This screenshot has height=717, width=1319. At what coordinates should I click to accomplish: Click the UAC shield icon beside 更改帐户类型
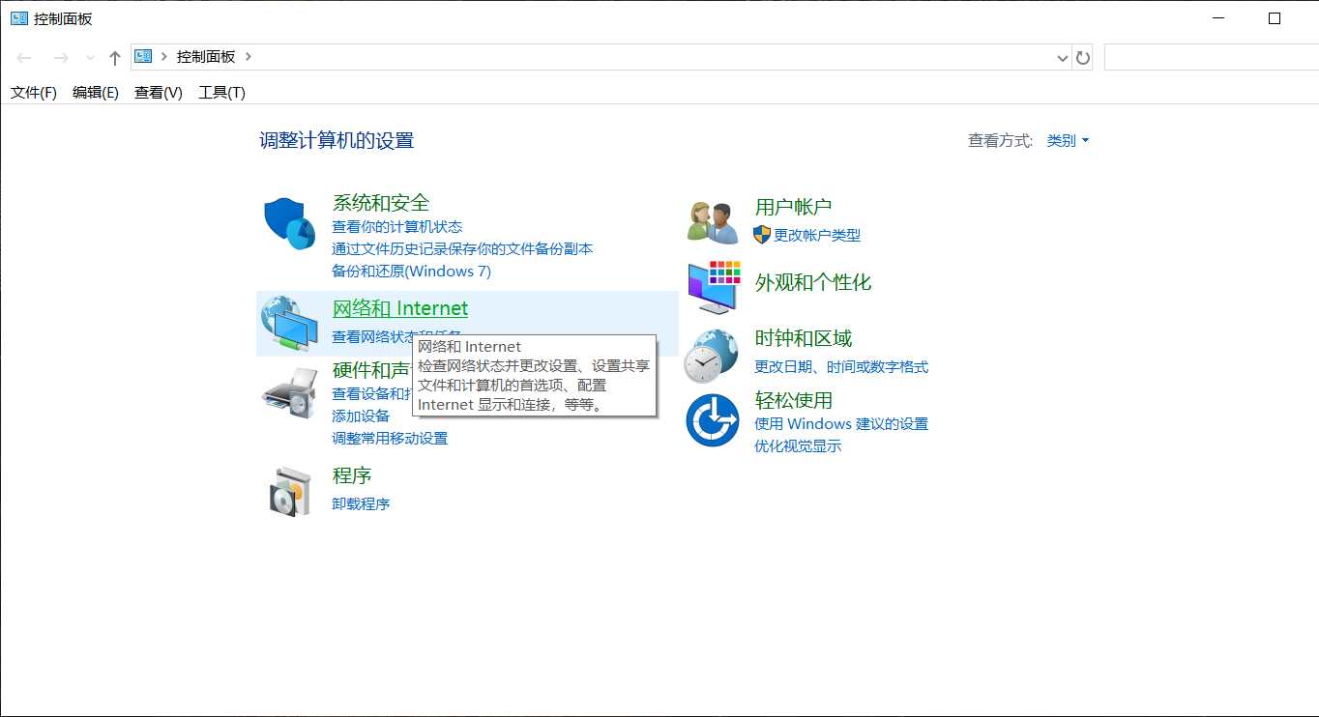(x=762, y=235)
